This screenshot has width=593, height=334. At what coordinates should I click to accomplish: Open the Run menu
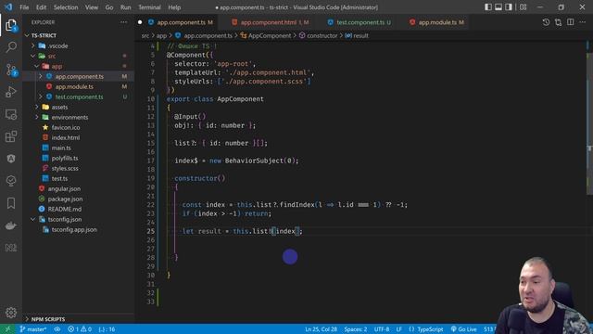click(126, 7)
